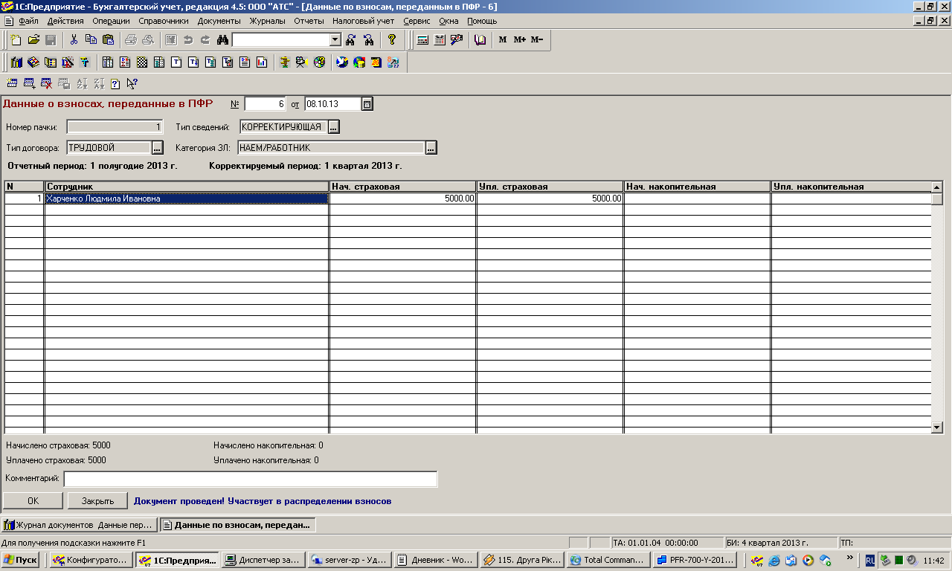Screen dimensions: 952x571
Task: Click the document date field 08.10.13
Action: pyautogui.click(x=332, y=104)
